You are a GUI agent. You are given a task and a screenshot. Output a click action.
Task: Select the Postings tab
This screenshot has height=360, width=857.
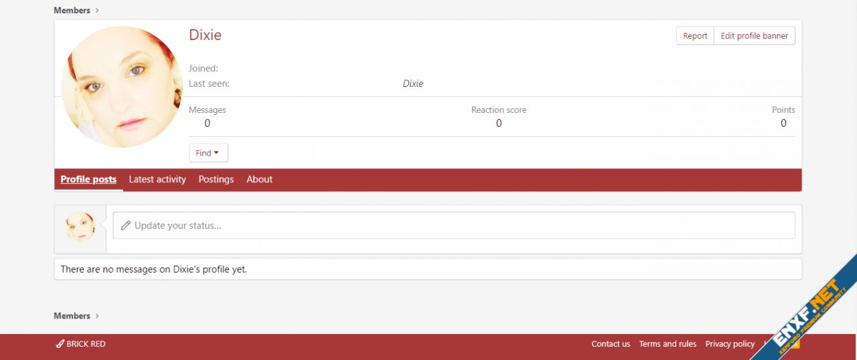pyautogui.click(x=216, y=179)
